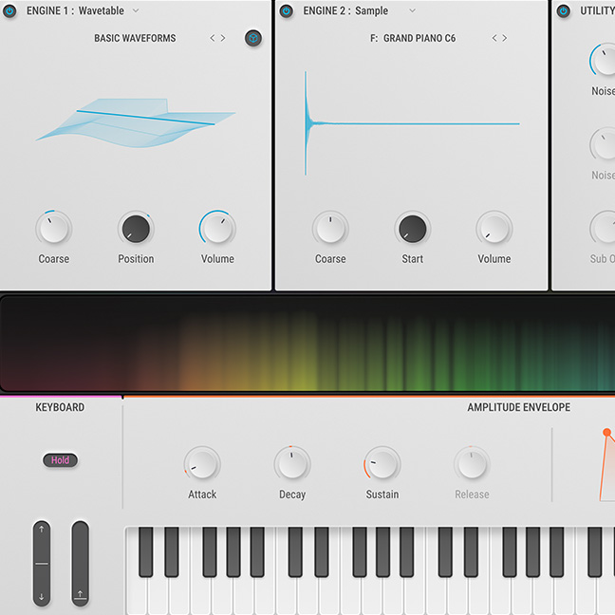Click the Amplitude Envelope section header

click(518, 407)
